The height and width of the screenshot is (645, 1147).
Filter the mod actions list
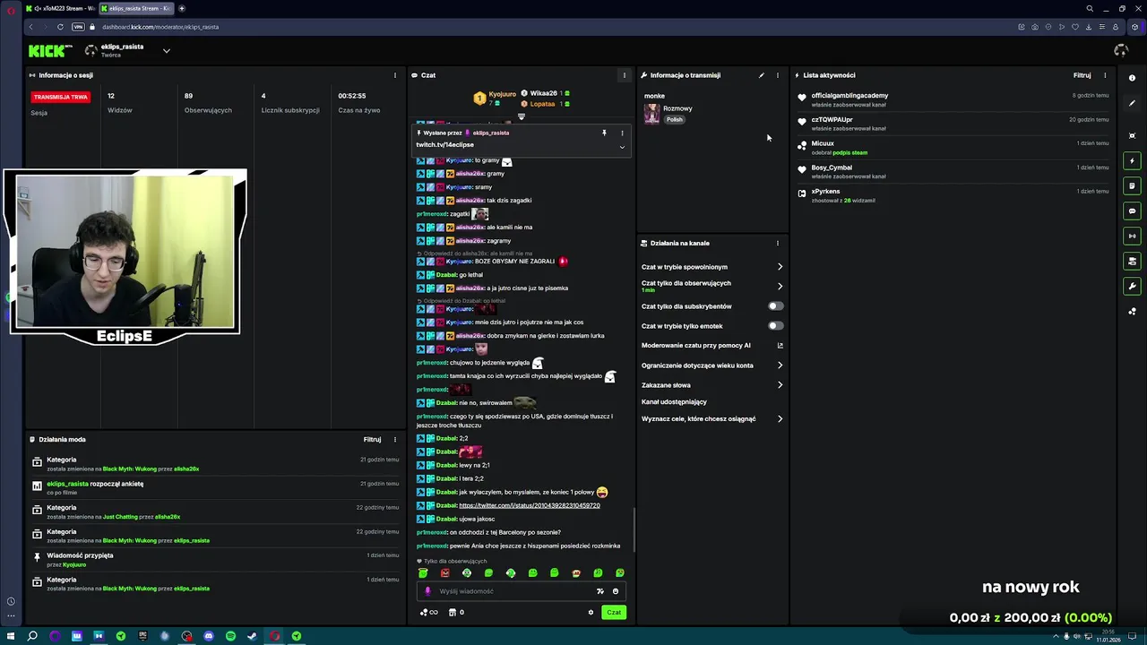point(373,440)
